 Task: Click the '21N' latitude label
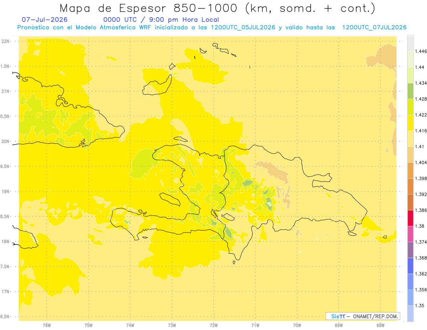(6, 91)
